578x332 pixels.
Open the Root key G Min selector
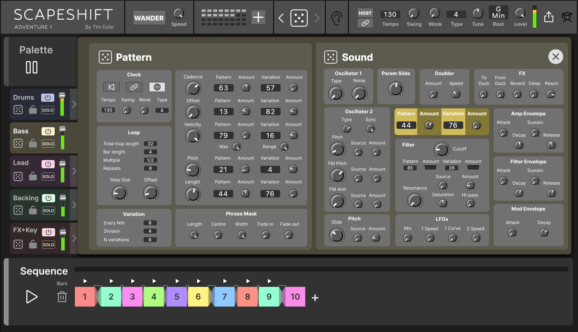498,12
